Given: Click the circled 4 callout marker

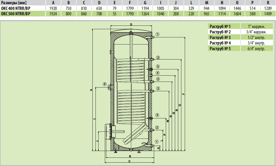Looking at the screenshot, I should (158, 73).
